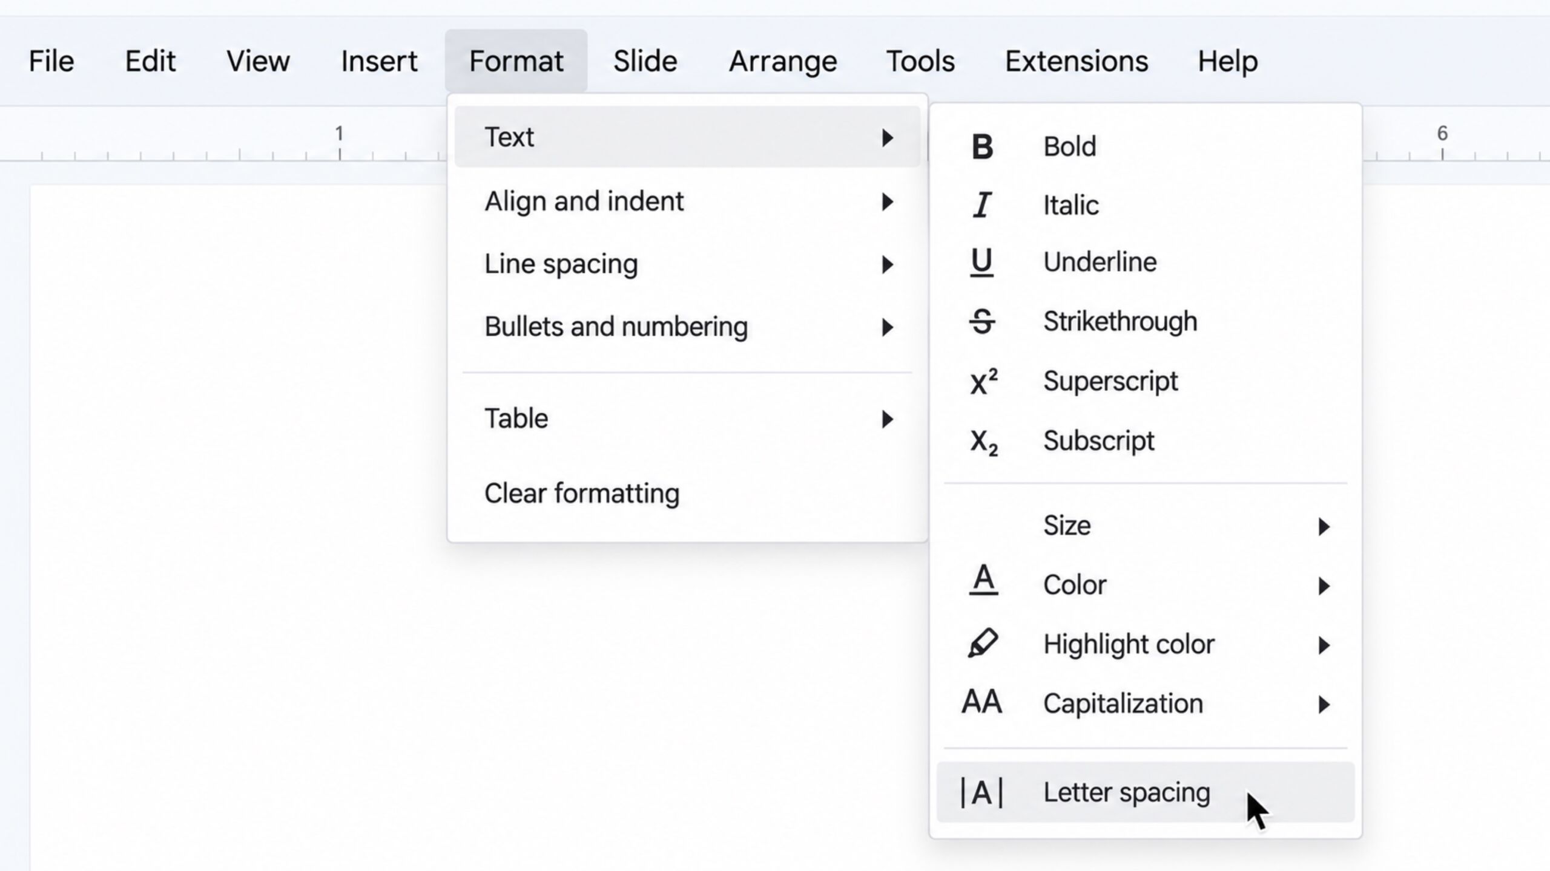Select the Subscript label text
This screenshot has height=871, width=1550.
coord(1098,441)
